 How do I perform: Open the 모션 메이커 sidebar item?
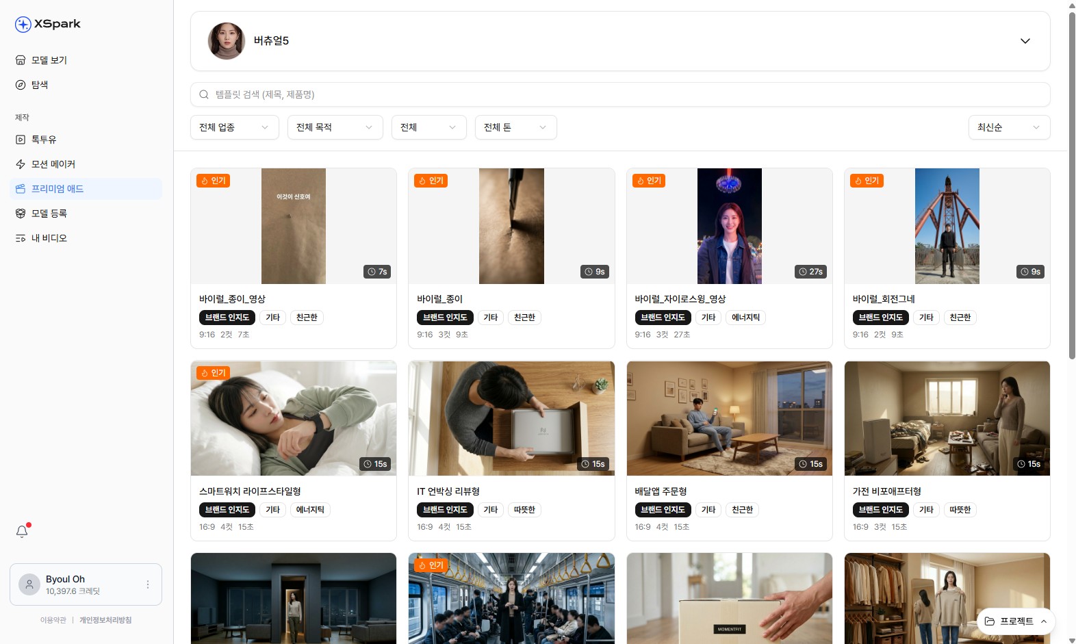tap(86, 164)
